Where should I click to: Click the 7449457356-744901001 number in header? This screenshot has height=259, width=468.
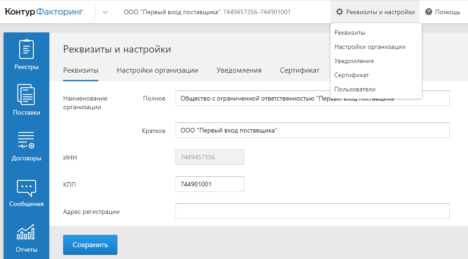(x=257, y=12)
